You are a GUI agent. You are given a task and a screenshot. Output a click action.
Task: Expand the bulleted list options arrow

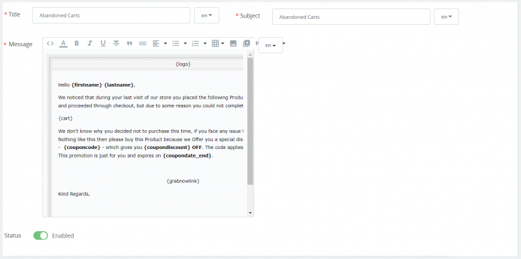click(185, 44)
